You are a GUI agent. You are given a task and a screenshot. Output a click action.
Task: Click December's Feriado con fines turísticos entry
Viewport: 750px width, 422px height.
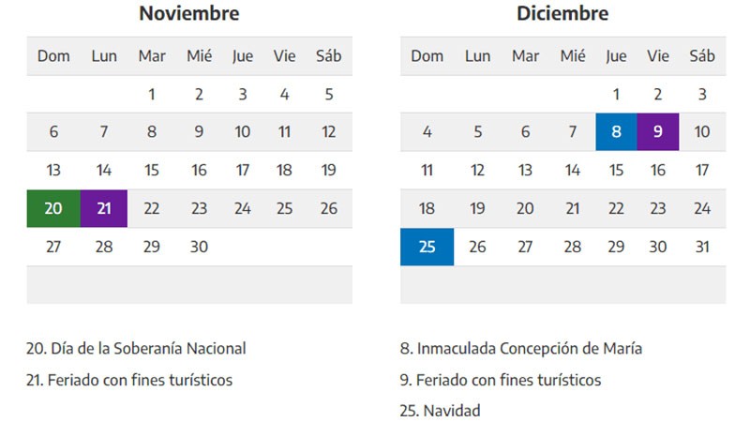point(500,380)
